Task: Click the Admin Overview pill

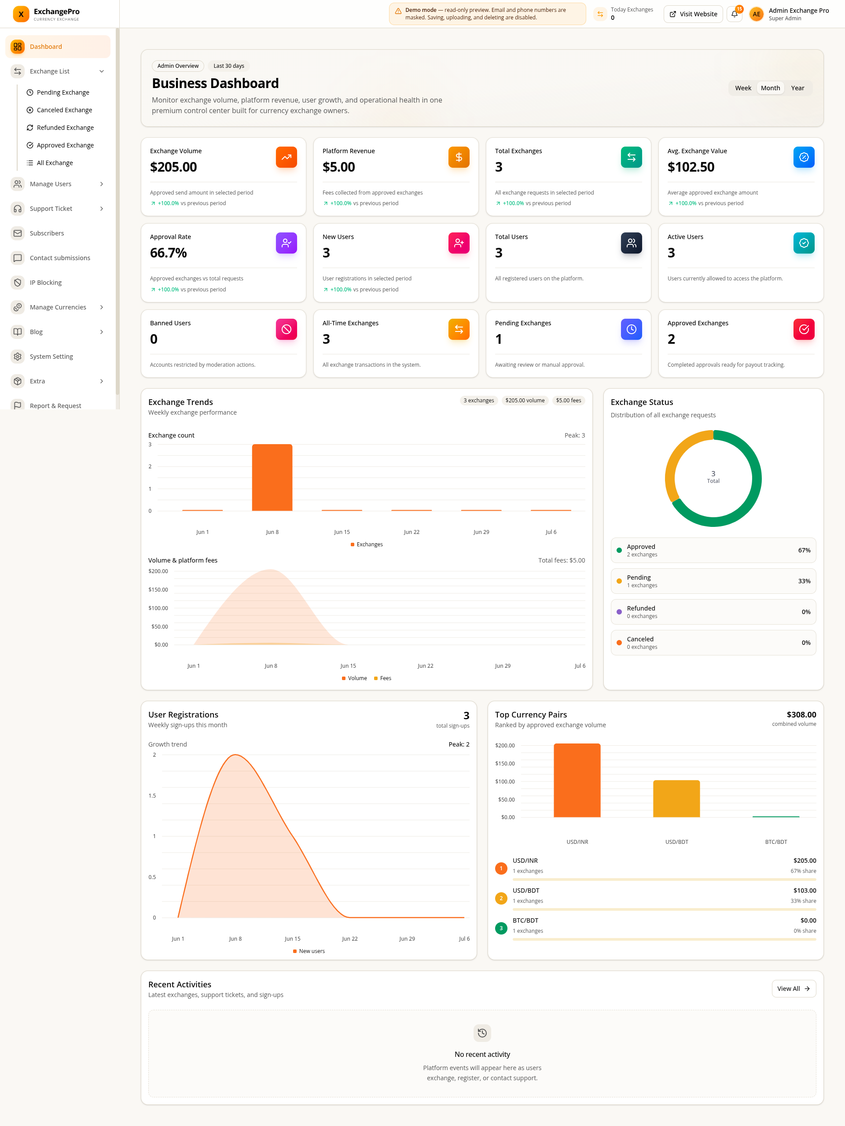Action: [178, 66]
